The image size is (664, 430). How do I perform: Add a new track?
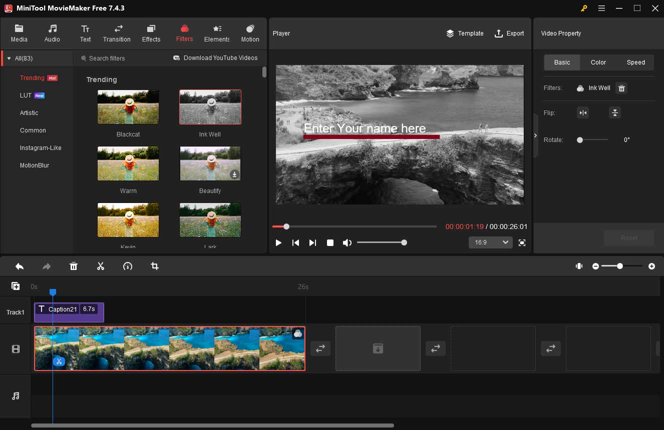point(16,286)
